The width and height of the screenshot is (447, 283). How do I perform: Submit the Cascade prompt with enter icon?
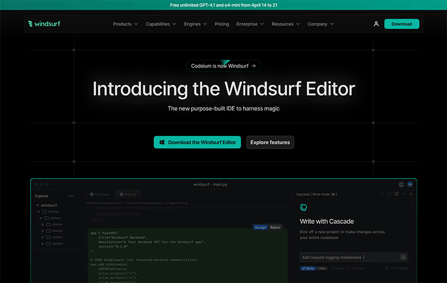(403, 257)
